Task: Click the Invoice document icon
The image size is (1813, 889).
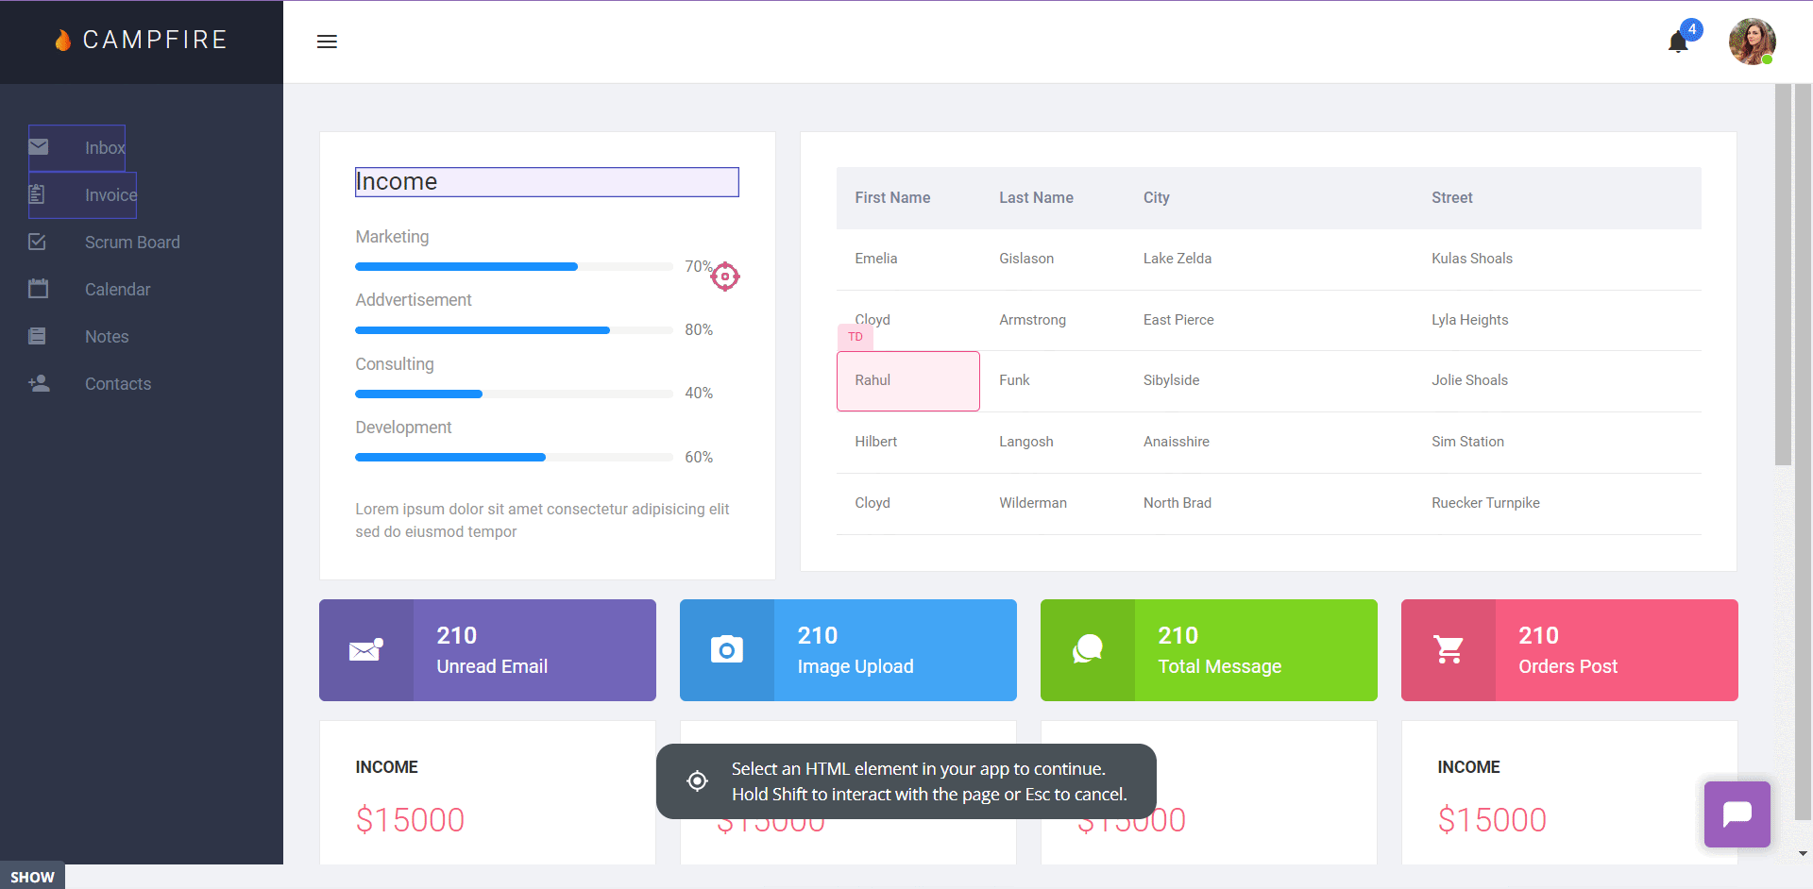Action: click(x=38, y=194)
